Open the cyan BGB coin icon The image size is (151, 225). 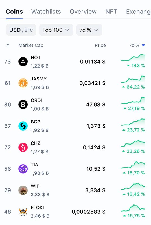coord(23,126)
